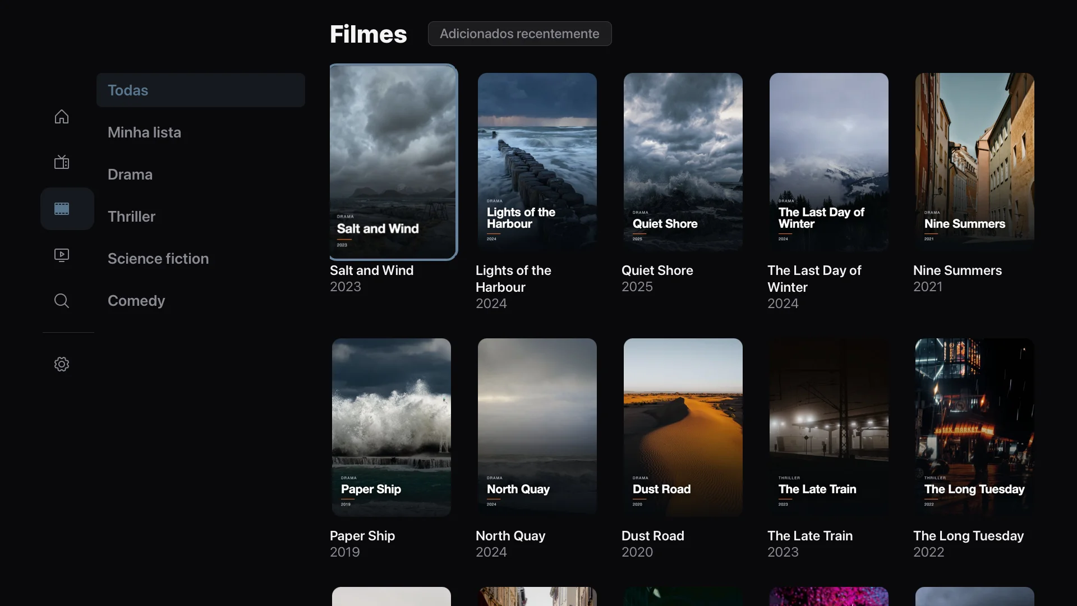This screenshot has height=606, width=1077.
Task: Filter by Science fiction genre
Action: click(201, 259)
